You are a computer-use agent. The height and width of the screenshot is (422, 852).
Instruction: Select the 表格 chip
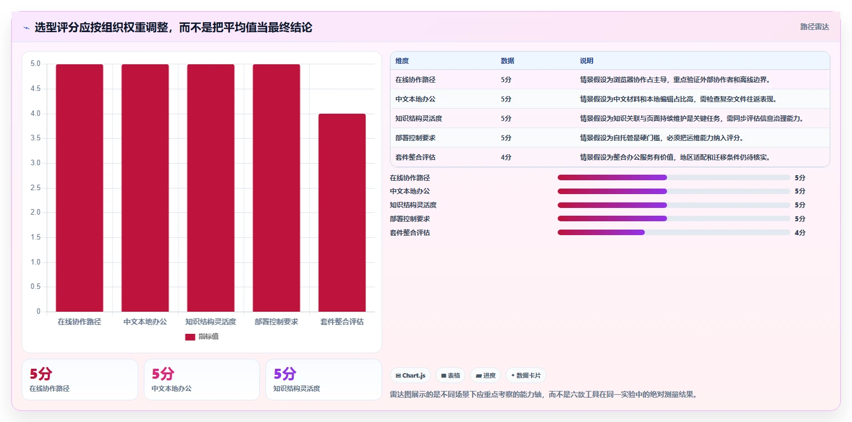coord(450,375)
